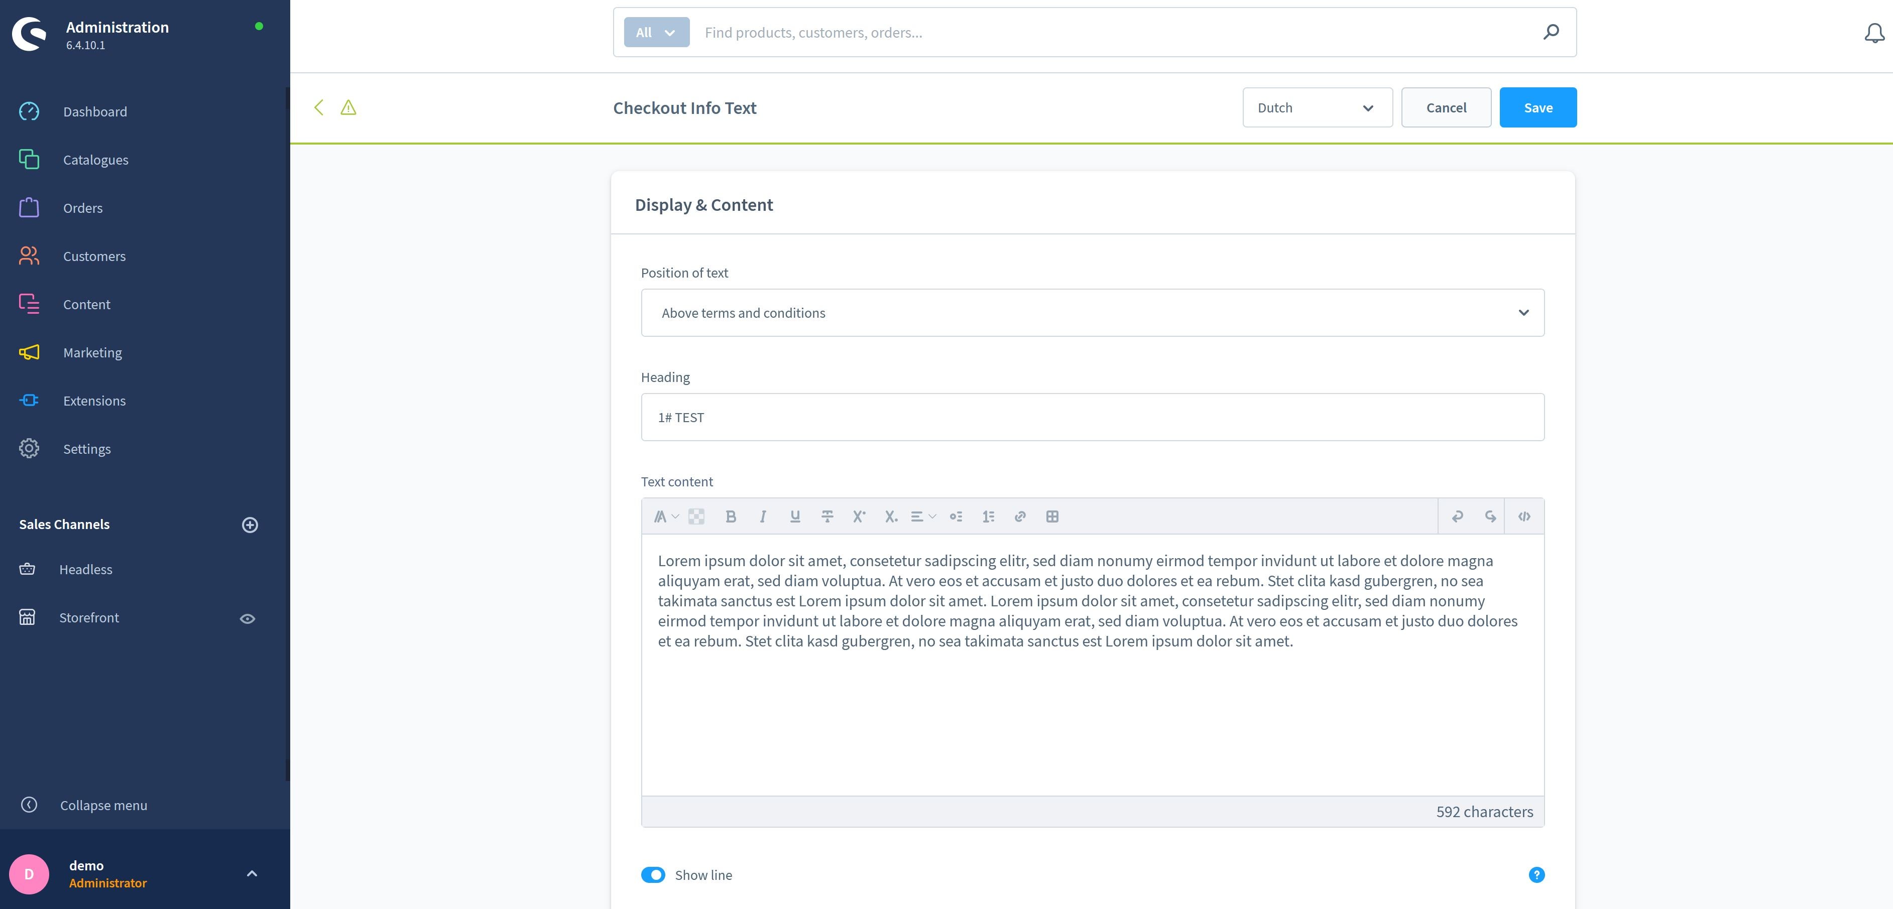Open the text color picker swatch

click(x=696, y=516)
